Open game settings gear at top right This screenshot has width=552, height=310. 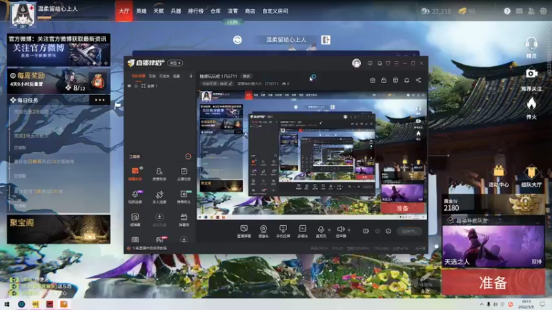(x=544, y=11)
